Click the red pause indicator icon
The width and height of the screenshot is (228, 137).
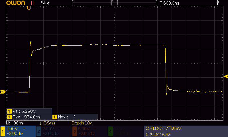coord(33,3)
